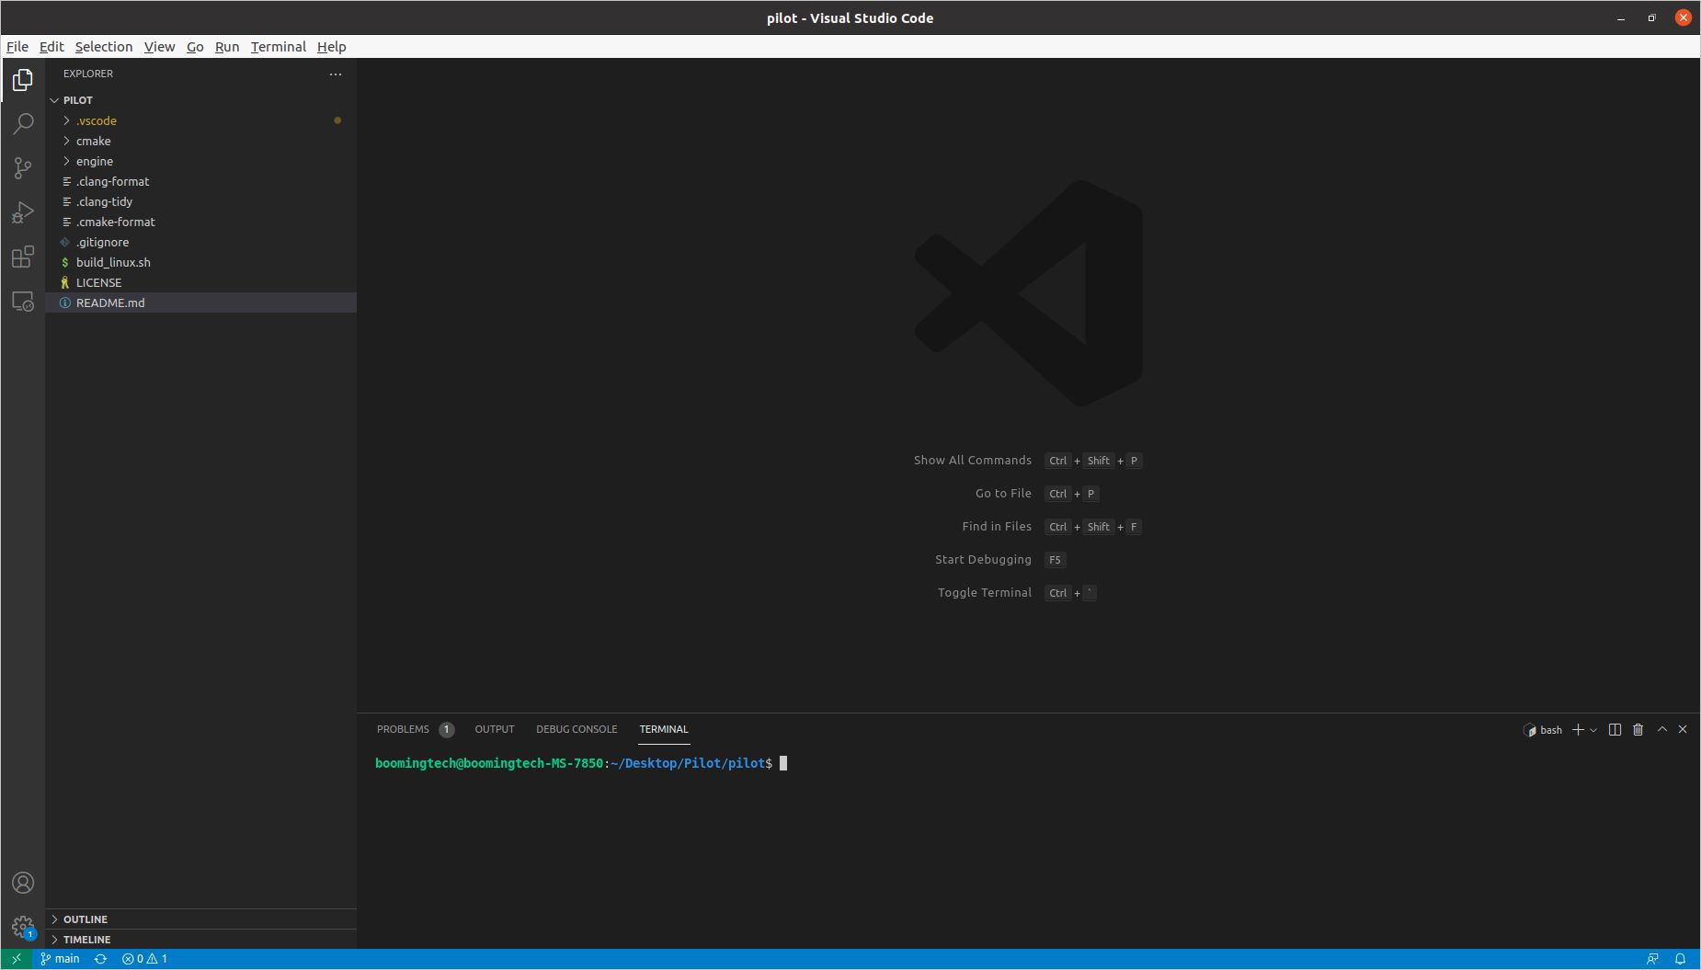This screenshot has width=1701, height=970.
Task: Expand the OUTLINE section
Action: [200, 919]
